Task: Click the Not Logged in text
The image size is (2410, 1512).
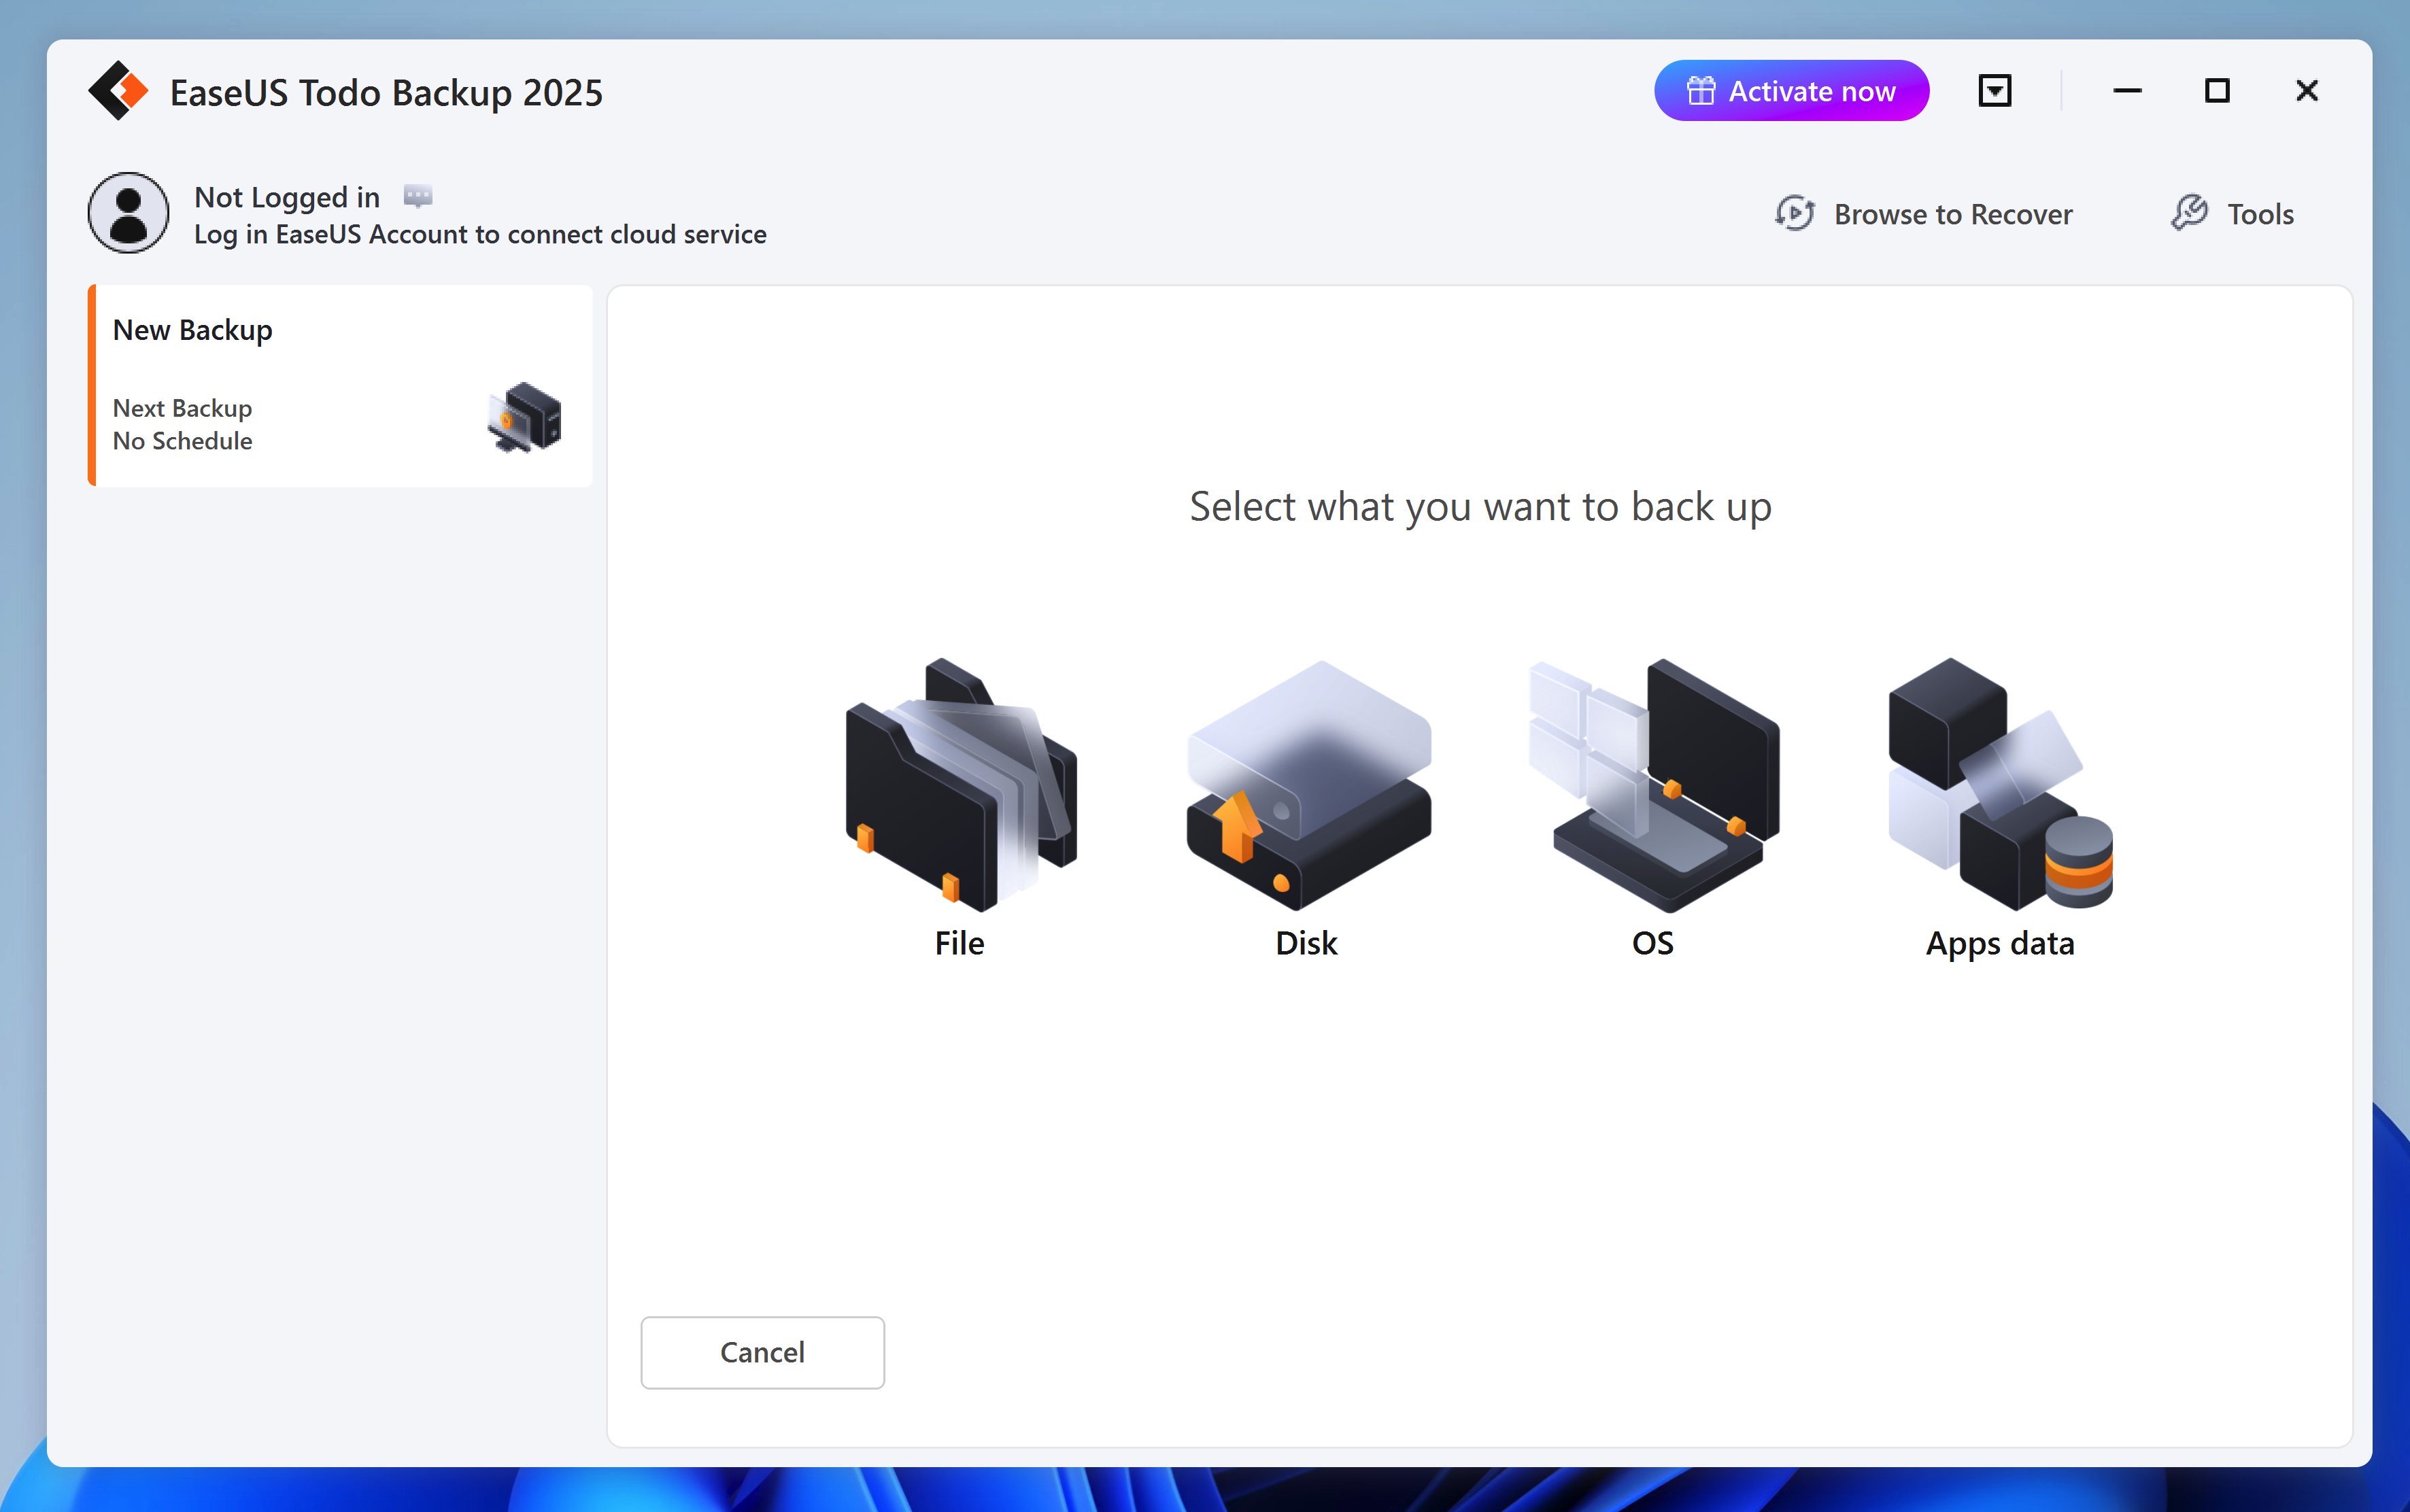Action: pos(287,197)
